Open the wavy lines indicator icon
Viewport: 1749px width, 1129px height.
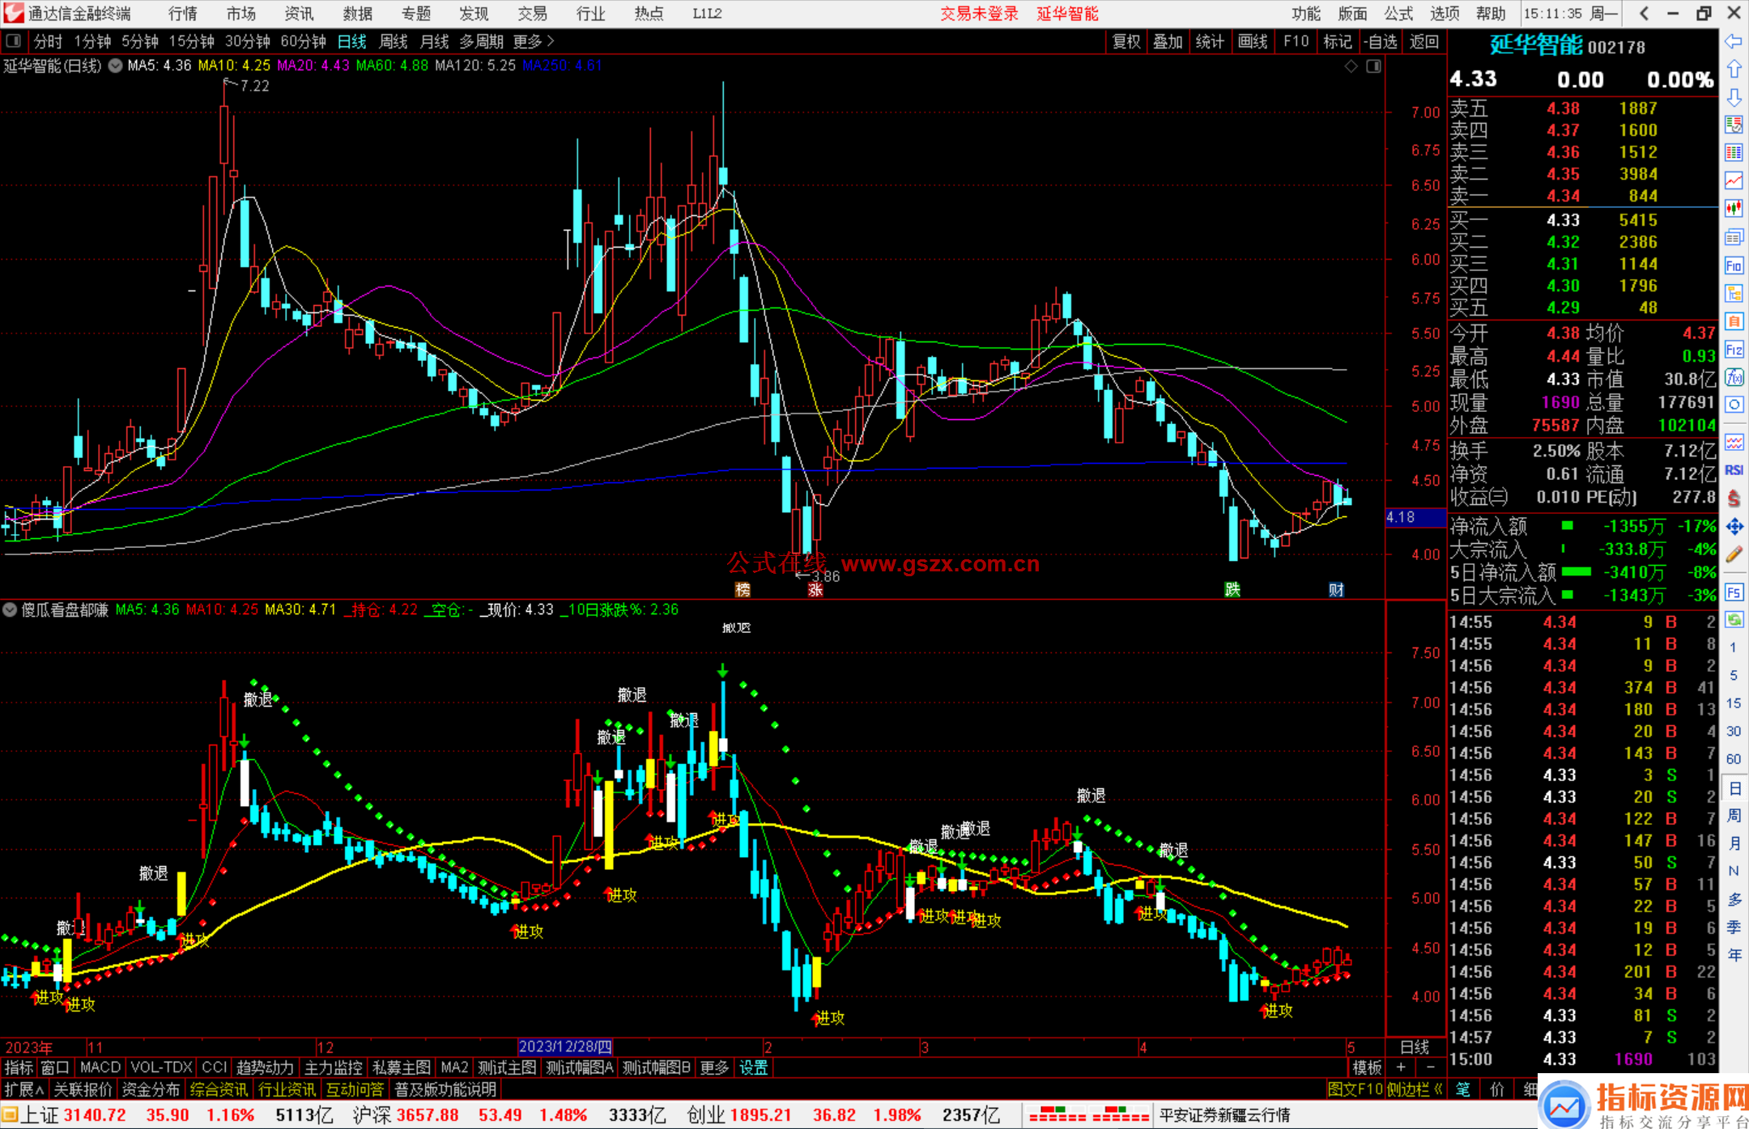click(1734, 442)
